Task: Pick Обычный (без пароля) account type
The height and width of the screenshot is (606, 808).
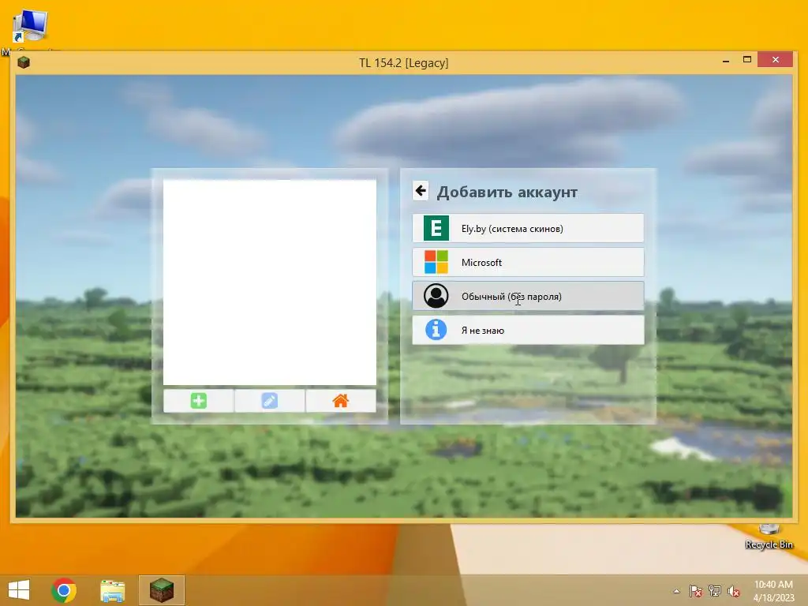Action: [x=528, y=297]
